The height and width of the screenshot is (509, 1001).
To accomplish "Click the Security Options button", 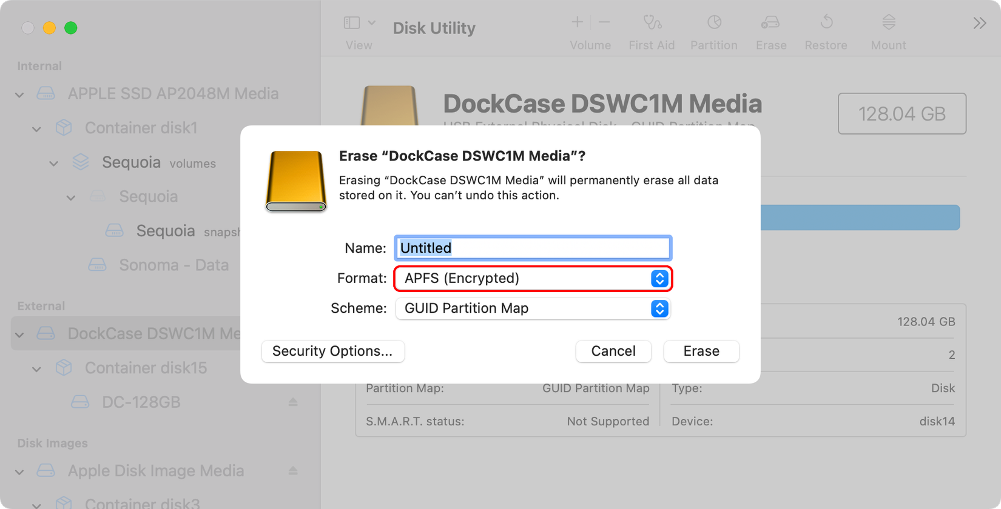I will point(332,351).
